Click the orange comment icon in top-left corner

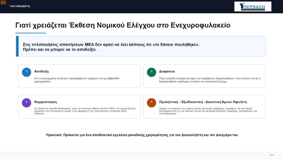coord(3,2)
